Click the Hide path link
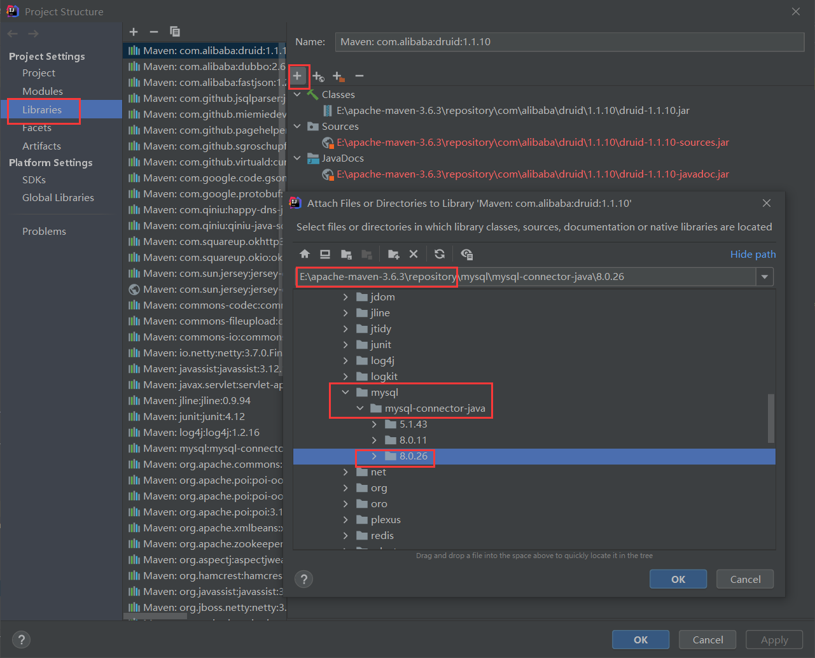Screen dimensions: 815x658 (x=753, y=255)
